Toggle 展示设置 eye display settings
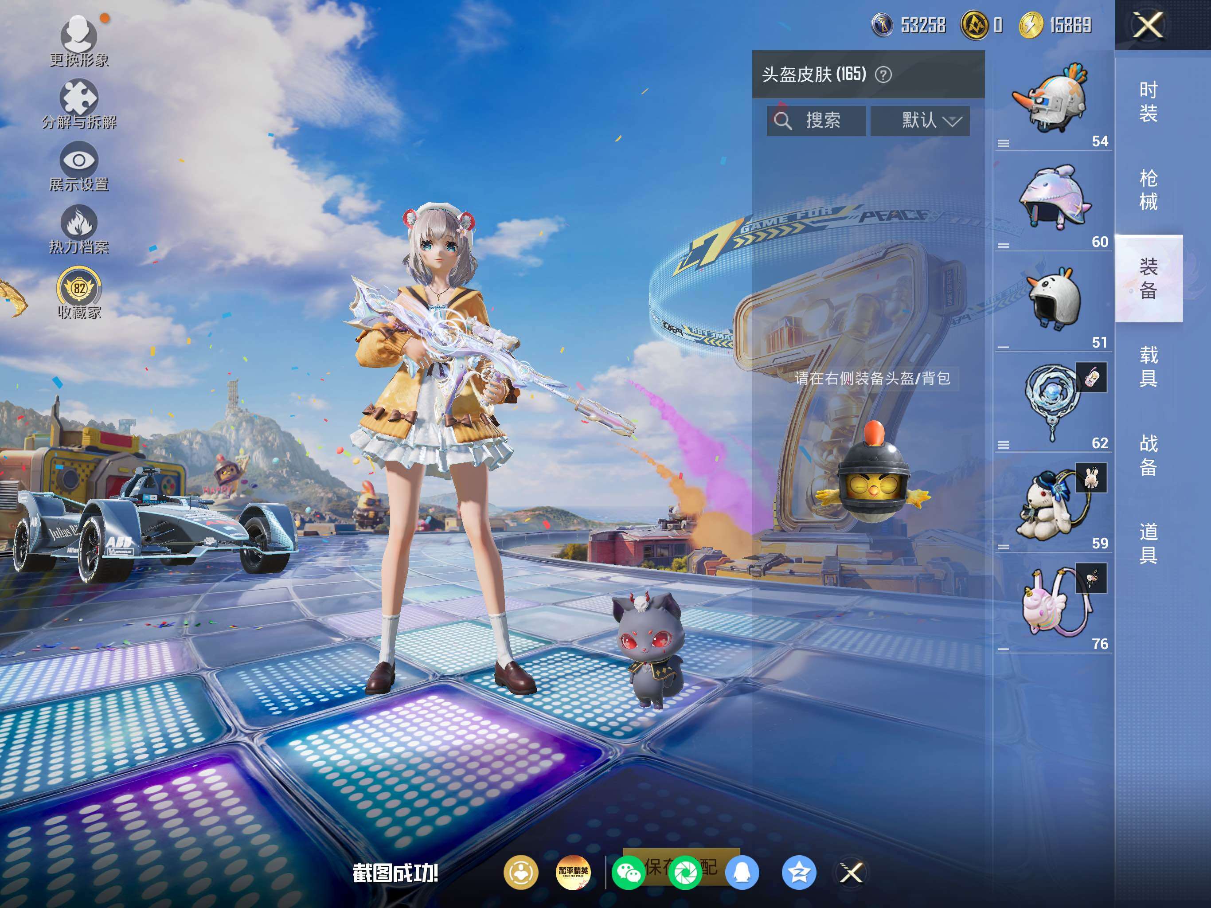 (78, 160)
